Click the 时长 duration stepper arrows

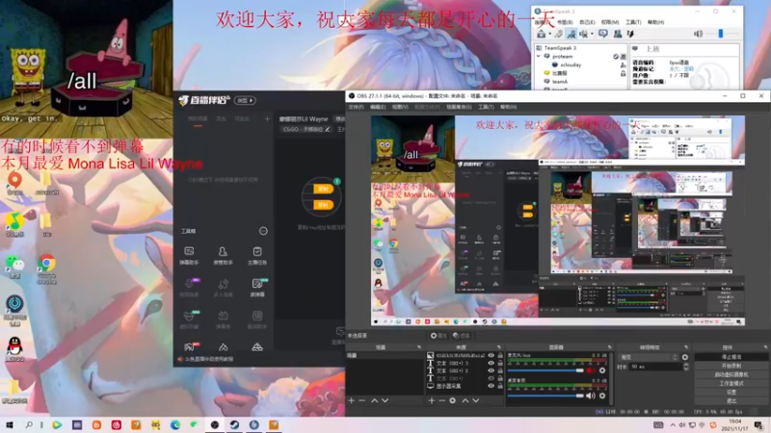[686, 367]
